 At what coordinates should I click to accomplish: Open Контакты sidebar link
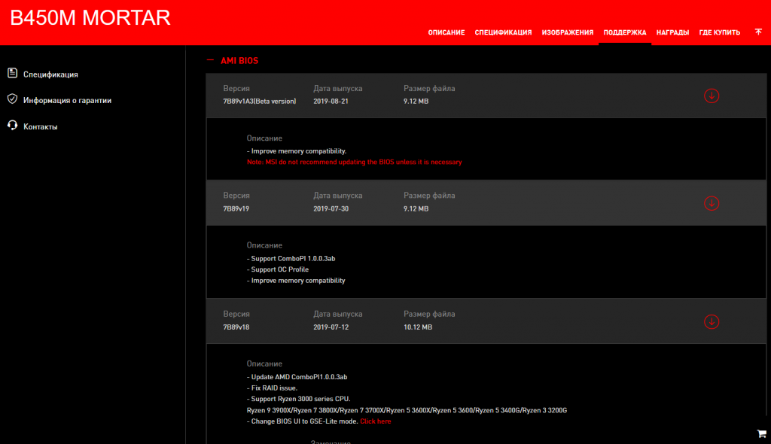click(x=41, y=127)
